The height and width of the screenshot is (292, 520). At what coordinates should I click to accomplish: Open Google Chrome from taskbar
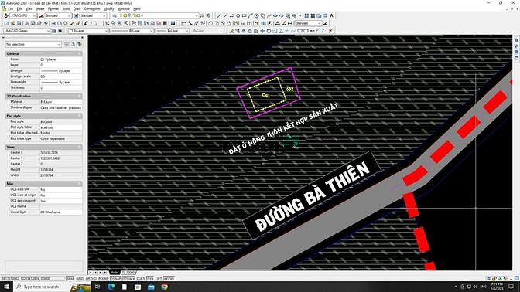click(165, 287)
